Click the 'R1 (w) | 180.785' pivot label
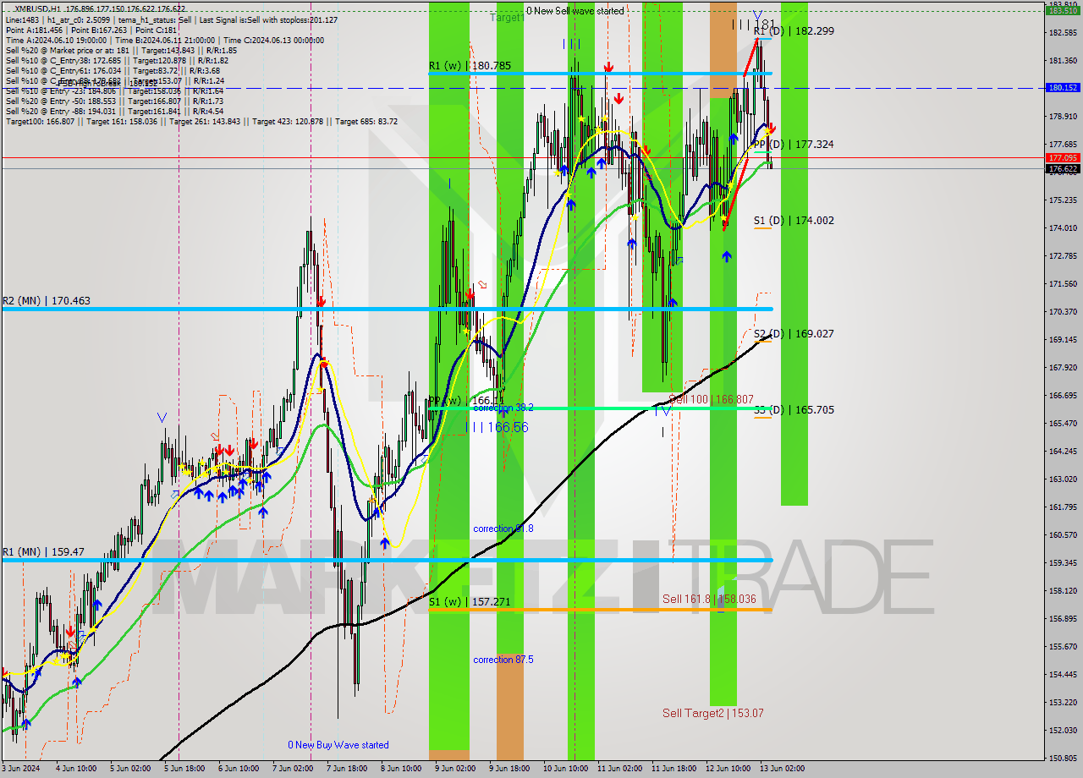 [469, 65]
